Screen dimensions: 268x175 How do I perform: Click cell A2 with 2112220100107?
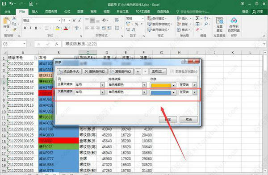click(x=23, y=64)
